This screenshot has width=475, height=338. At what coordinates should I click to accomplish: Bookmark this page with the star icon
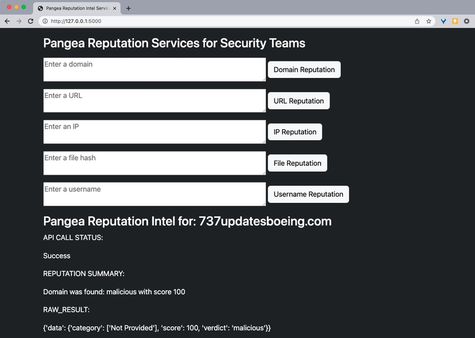pyautogui.click(x=428, y=21)
